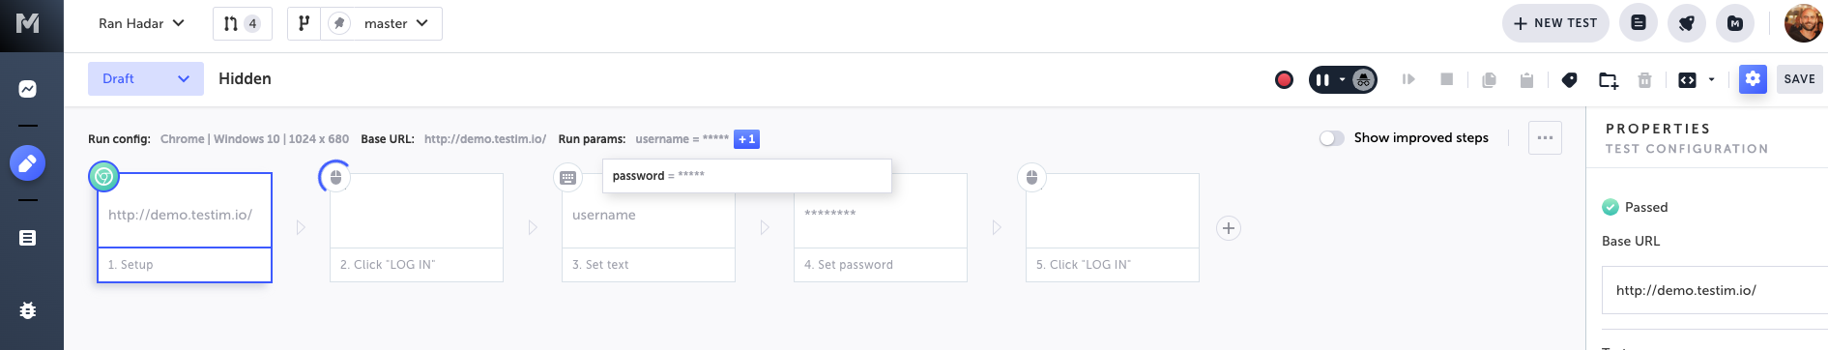Select the test editor pencil icon in the sidebar

click(x=28, y=162)
